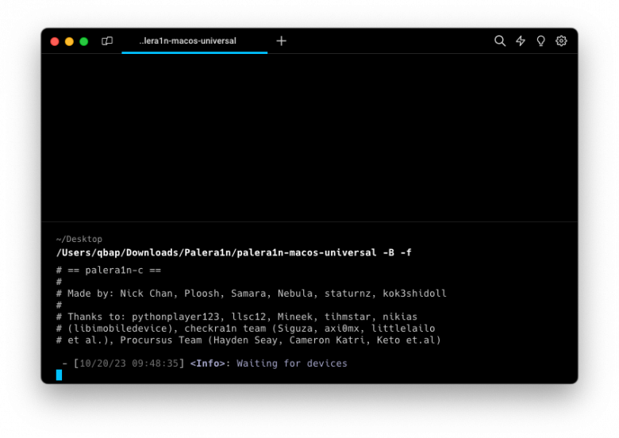This screenshot has height=438, width=619.
Task: Click the blue cursor input block
Action: pos(59,375)
